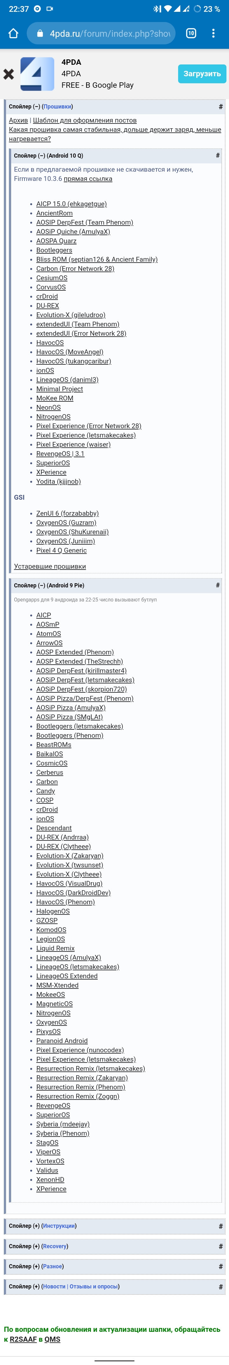Open the Устаревшие прошивки link

[50, 566]
